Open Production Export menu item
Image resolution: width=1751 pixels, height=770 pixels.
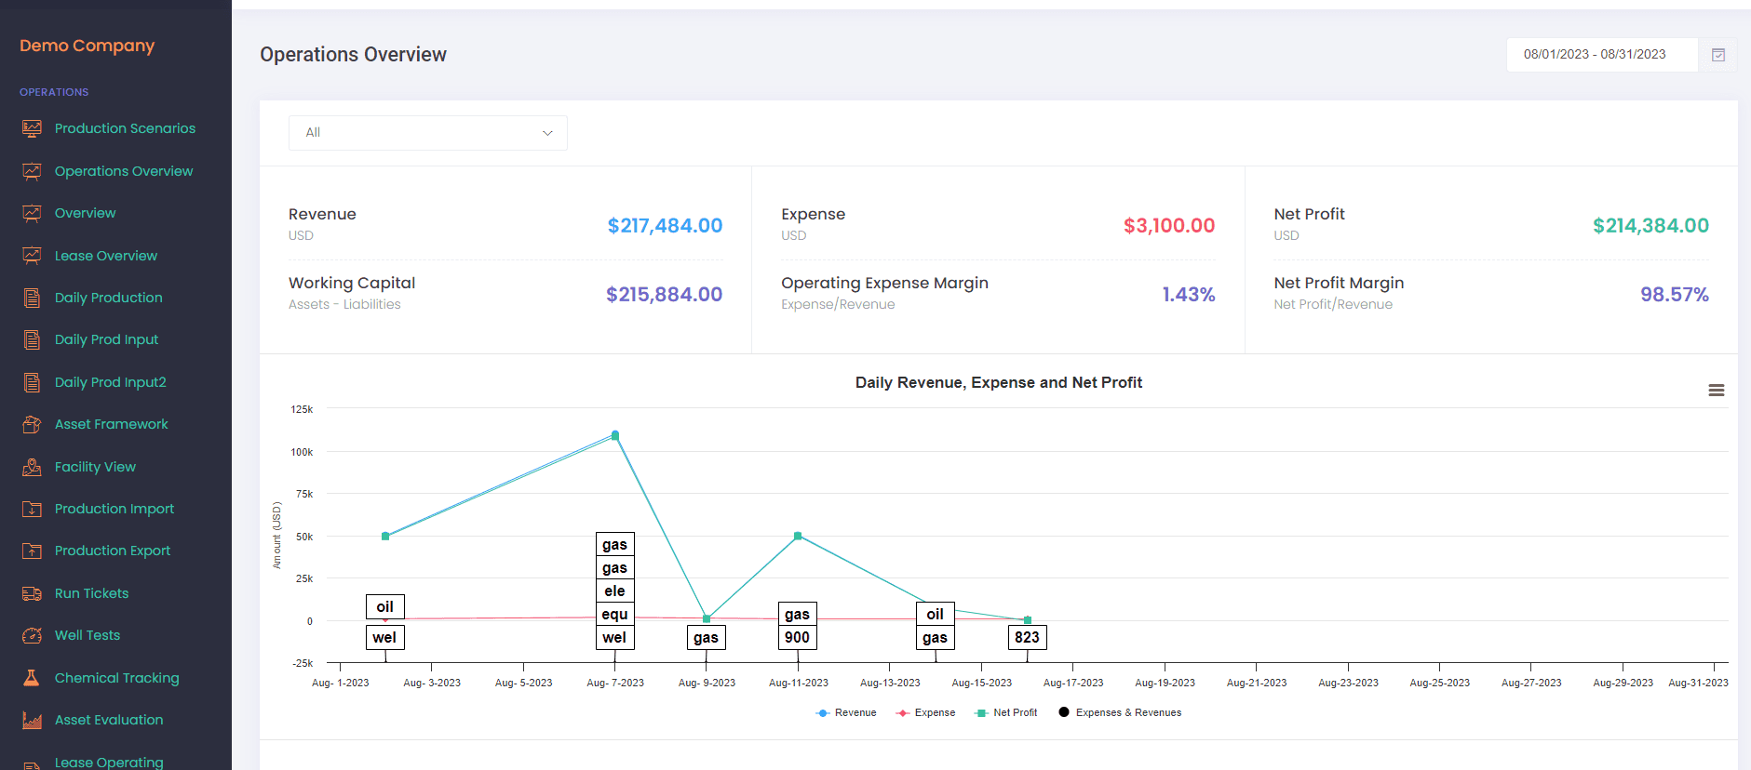click(112, 551)
